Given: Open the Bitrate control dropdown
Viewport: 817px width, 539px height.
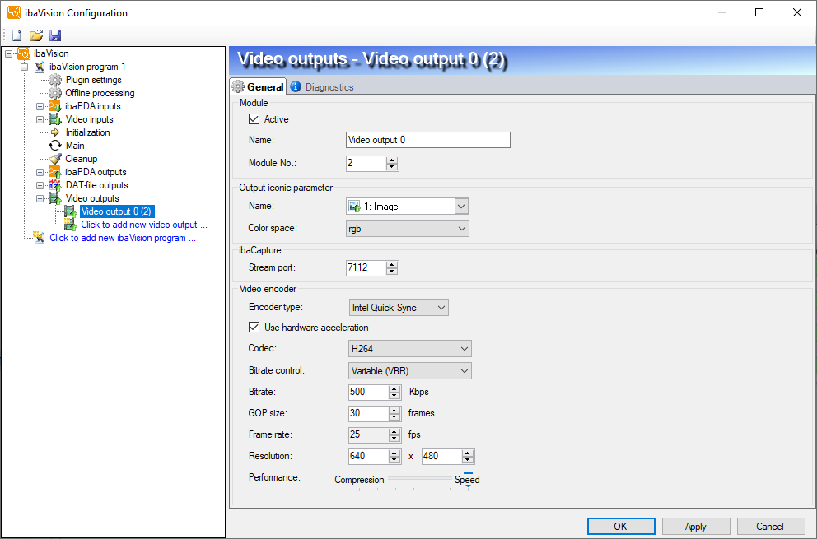Looking at the screenshot, I should pos(410,371).
